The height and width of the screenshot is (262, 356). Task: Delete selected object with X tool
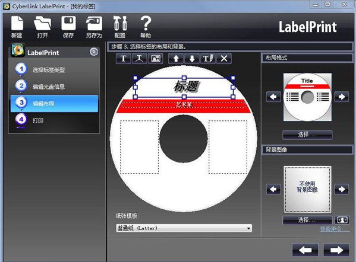point(224,59)
